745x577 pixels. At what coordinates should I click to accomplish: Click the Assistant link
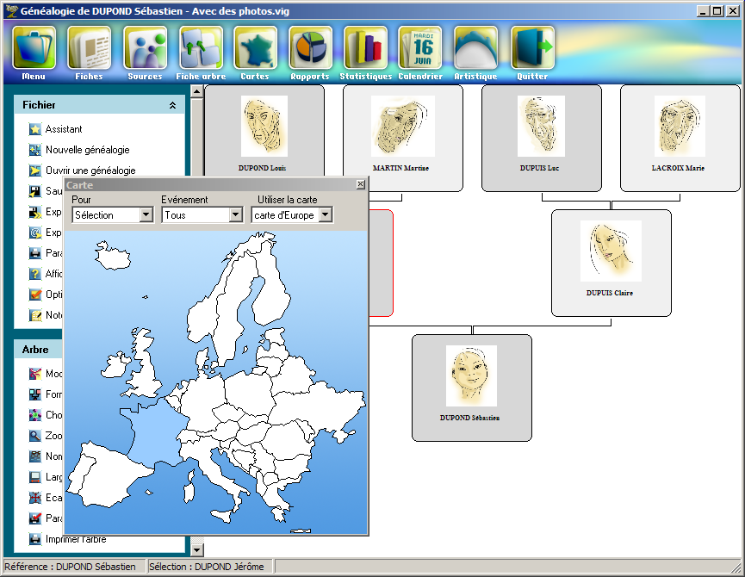pos(64,129)
